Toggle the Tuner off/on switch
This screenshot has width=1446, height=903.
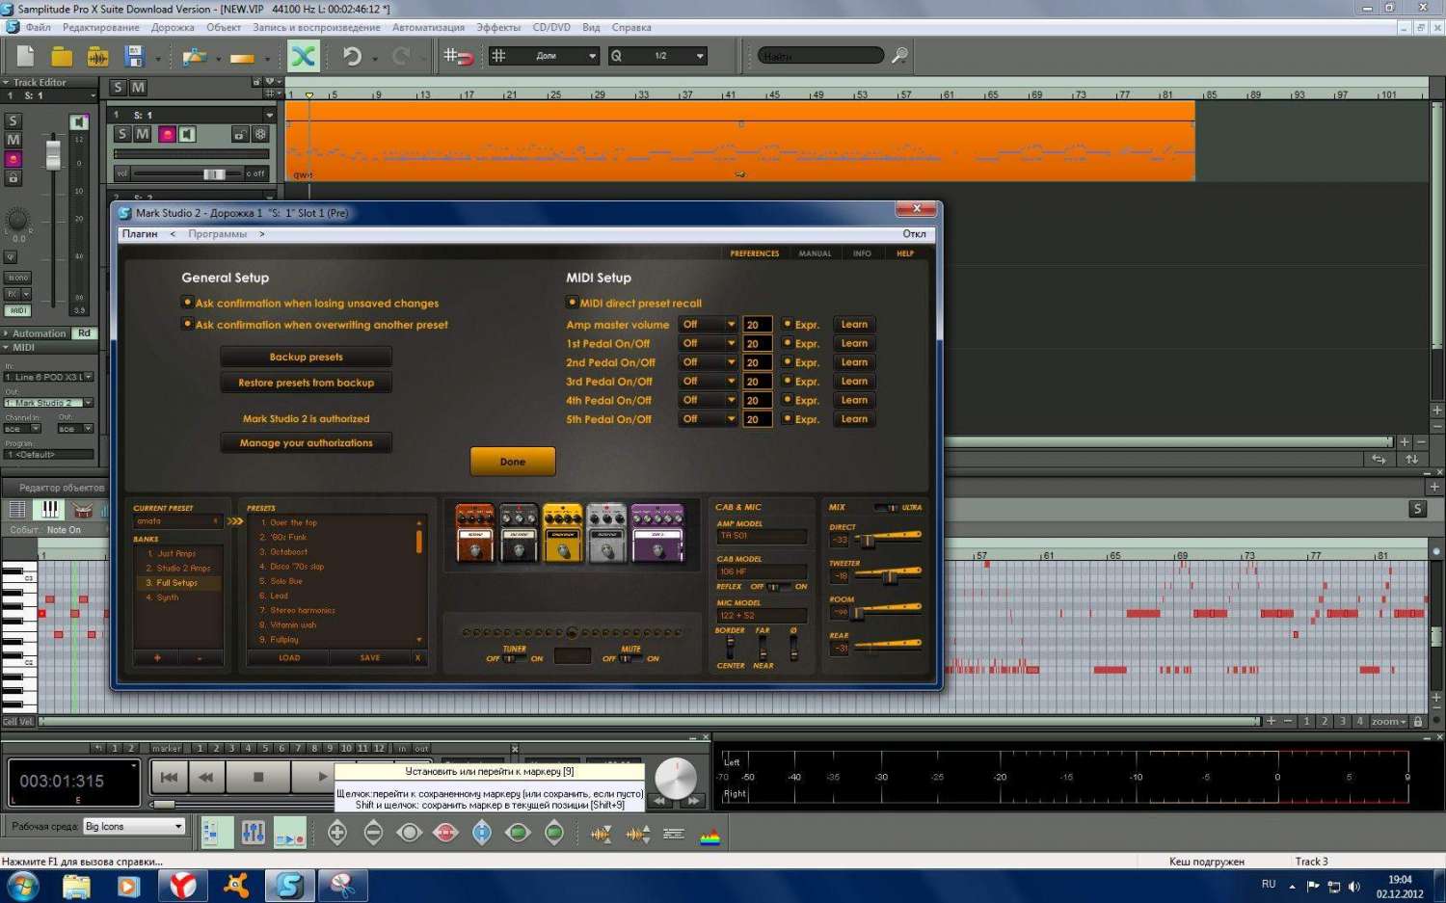point(514,659)
